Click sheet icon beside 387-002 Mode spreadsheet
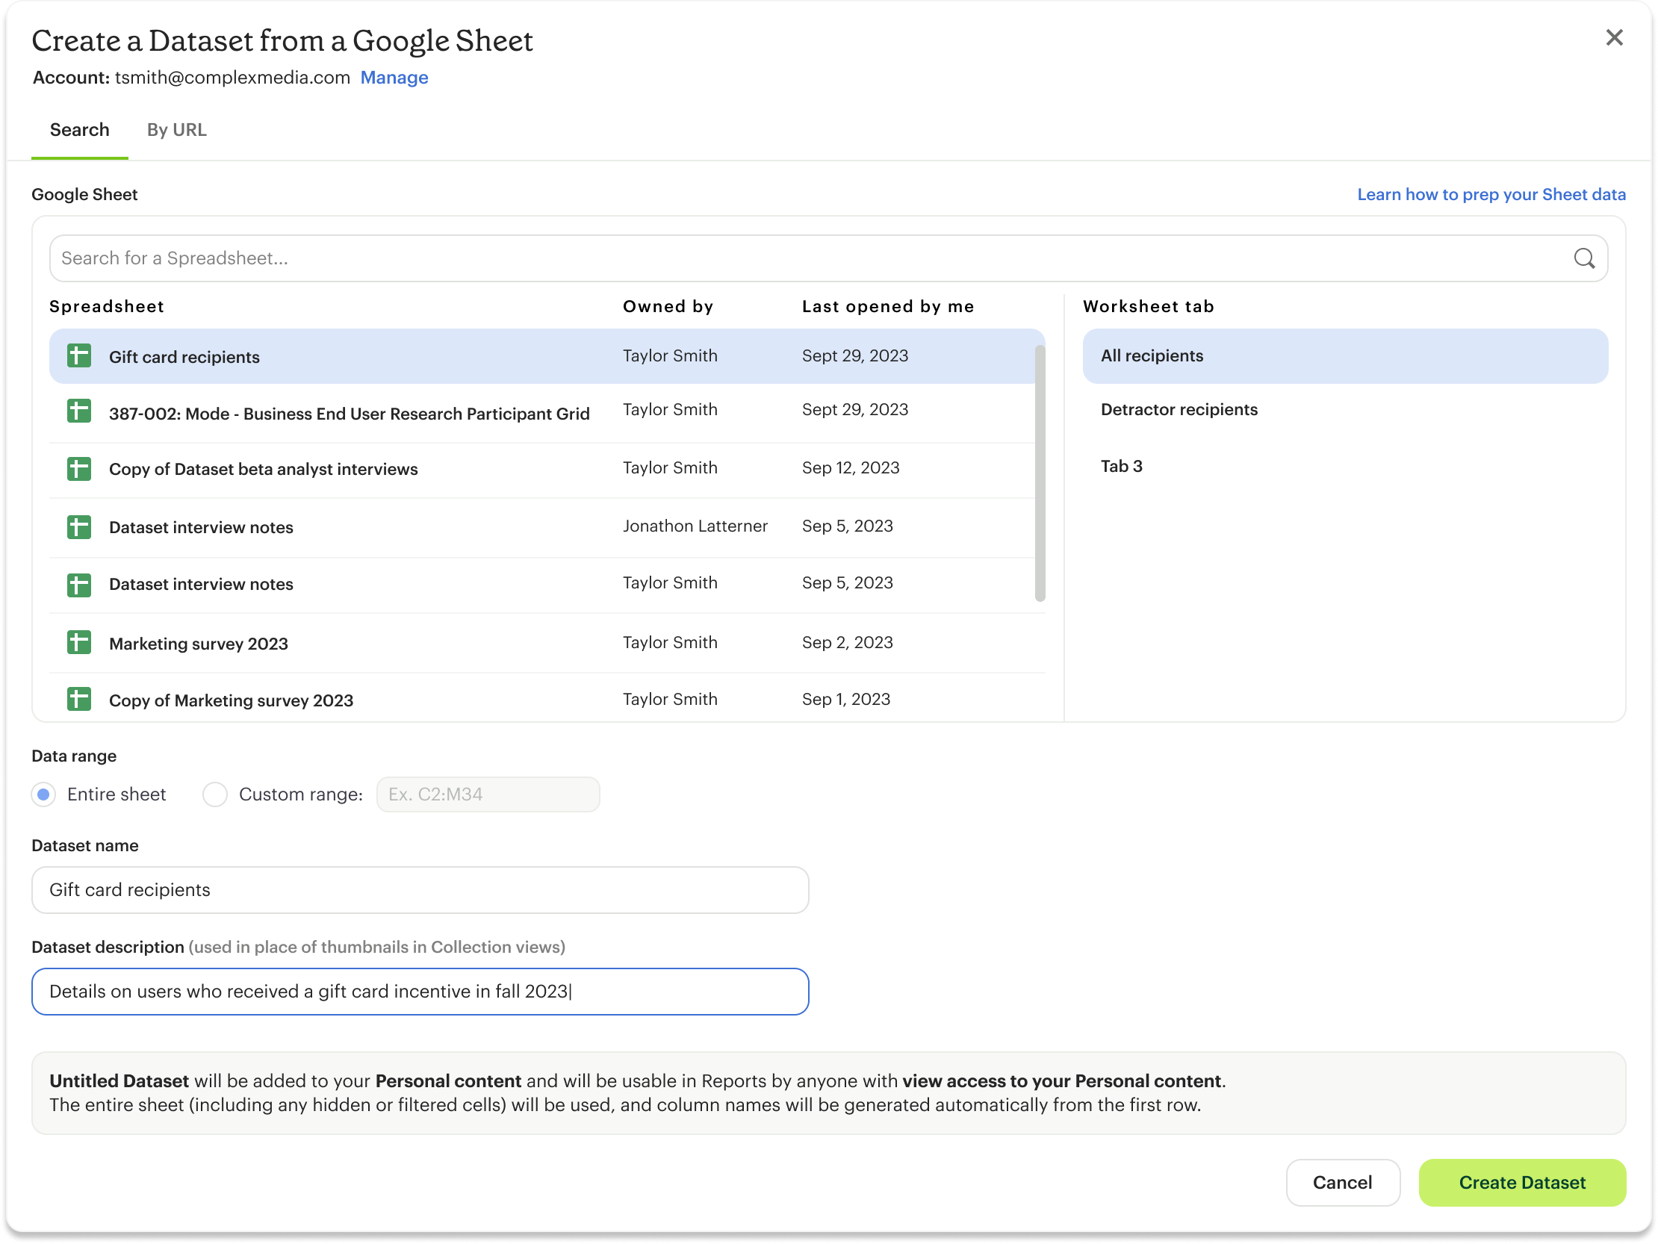 [78, 411]
